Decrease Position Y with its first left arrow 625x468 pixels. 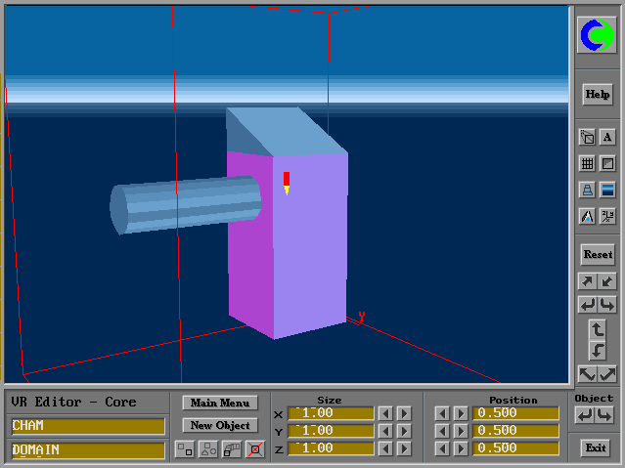[x=441, y=431]
